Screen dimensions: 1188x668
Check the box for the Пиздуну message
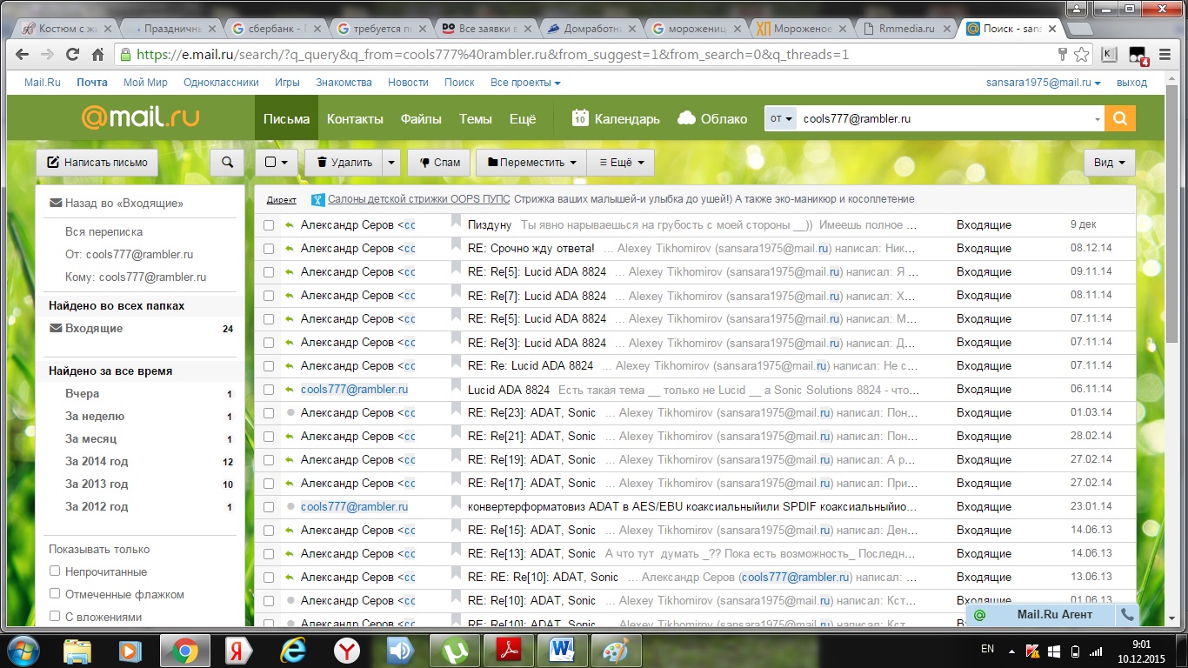point(269,225)
